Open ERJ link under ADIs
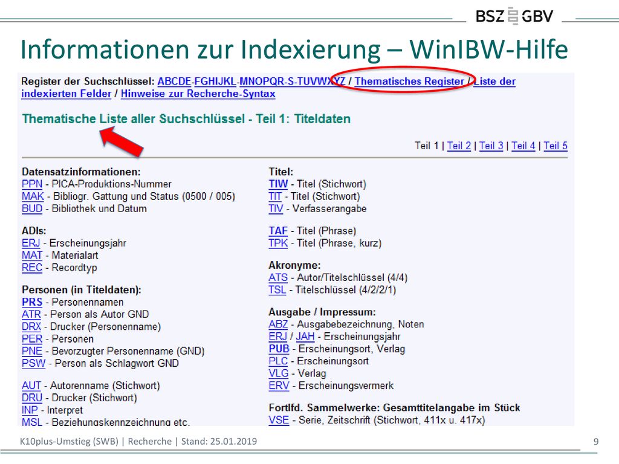Screen dimensions: 619x464 point(31,243)
